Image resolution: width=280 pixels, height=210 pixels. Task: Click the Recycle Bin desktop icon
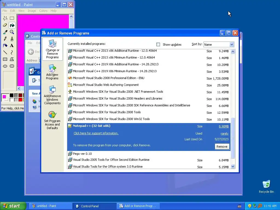[x=266, y=186]
